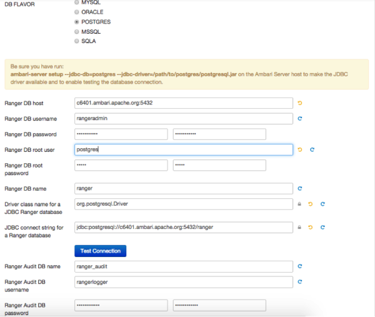Click the Driver class name input field
The image size is (375, 317).
(x=184, y=204)
